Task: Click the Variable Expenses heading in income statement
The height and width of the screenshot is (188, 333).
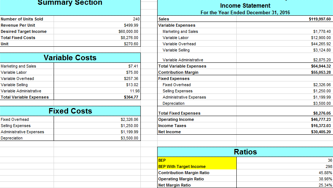Action: coord(177,25)
